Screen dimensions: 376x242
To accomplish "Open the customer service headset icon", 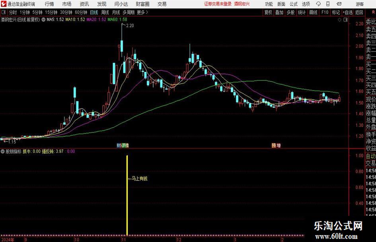I will pyautogui.click(x=318, y=4).
